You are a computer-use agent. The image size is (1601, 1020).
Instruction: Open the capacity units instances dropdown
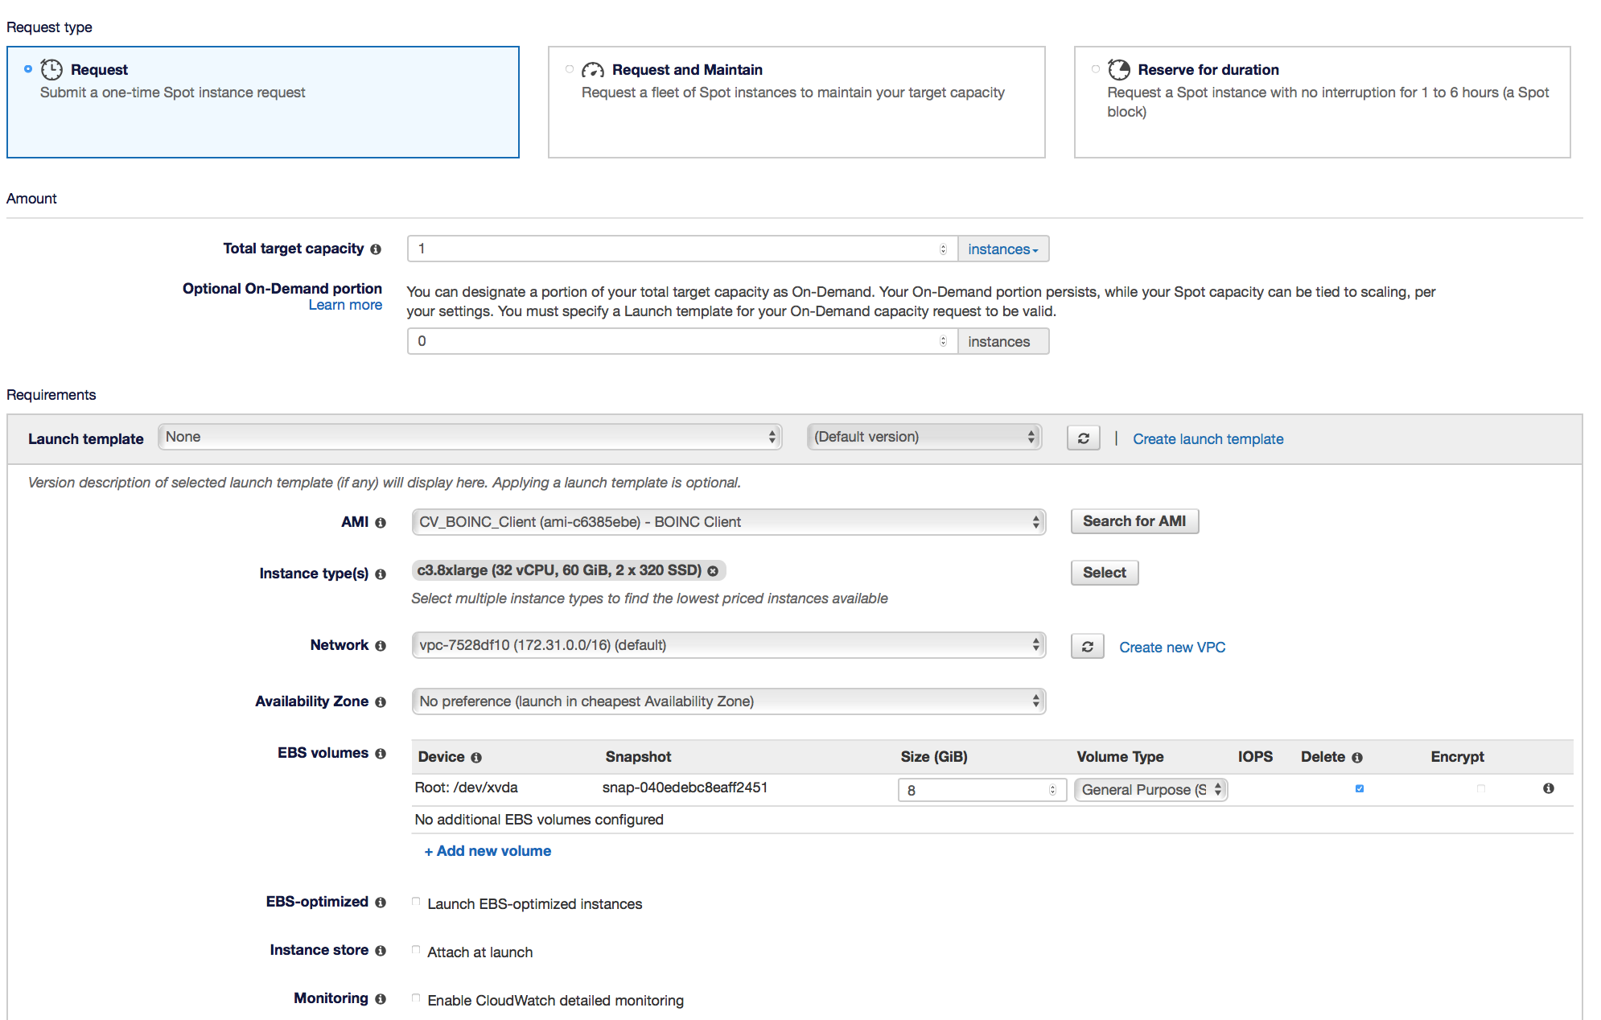pyautogui.click(x=1002, y=249)
